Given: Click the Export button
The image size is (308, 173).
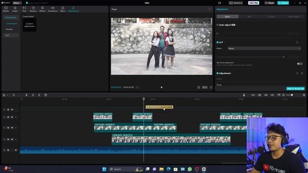Looking at the screenshot, I should 283,3.
